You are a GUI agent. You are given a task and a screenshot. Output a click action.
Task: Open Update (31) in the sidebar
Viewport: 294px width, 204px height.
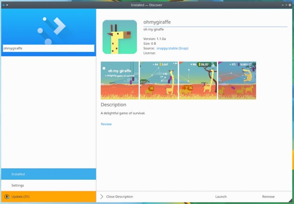pos(49,197)
